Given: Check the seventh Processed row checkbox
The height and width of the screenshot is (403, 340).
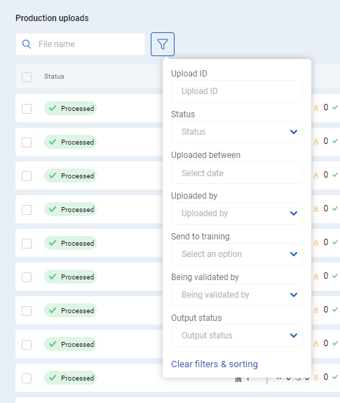Looking at the screenshot, I should tap(27, 311).
